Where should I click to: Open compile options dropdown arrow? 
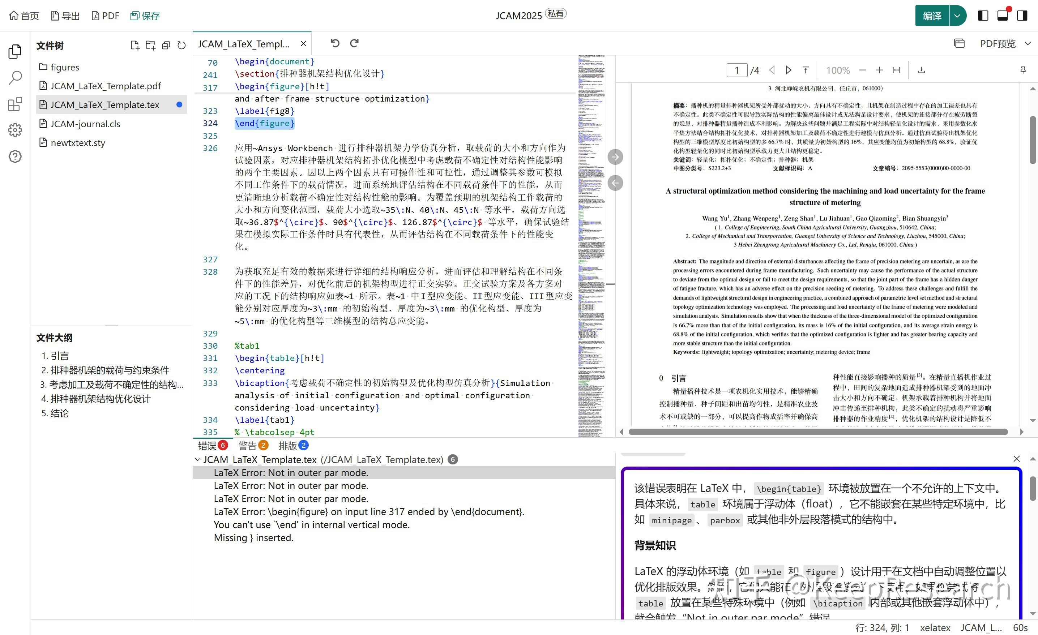coord(957,16)
